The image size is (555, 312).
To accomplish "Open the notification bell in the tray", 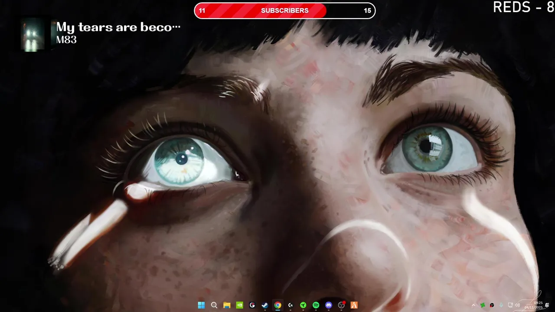I will click(547, 305).
